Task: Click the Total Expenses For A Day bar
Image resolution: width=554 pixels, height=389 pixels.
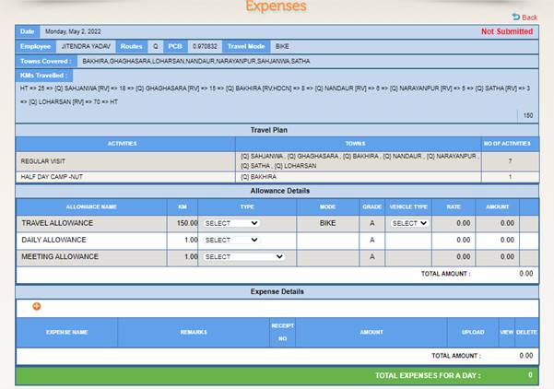Action: coord(277,376)
